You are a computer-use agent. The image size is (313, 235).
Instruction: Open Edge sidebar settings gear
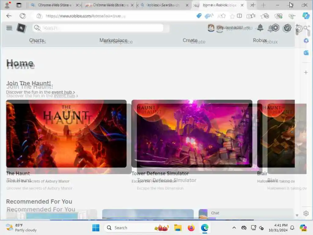pos(306,213)
